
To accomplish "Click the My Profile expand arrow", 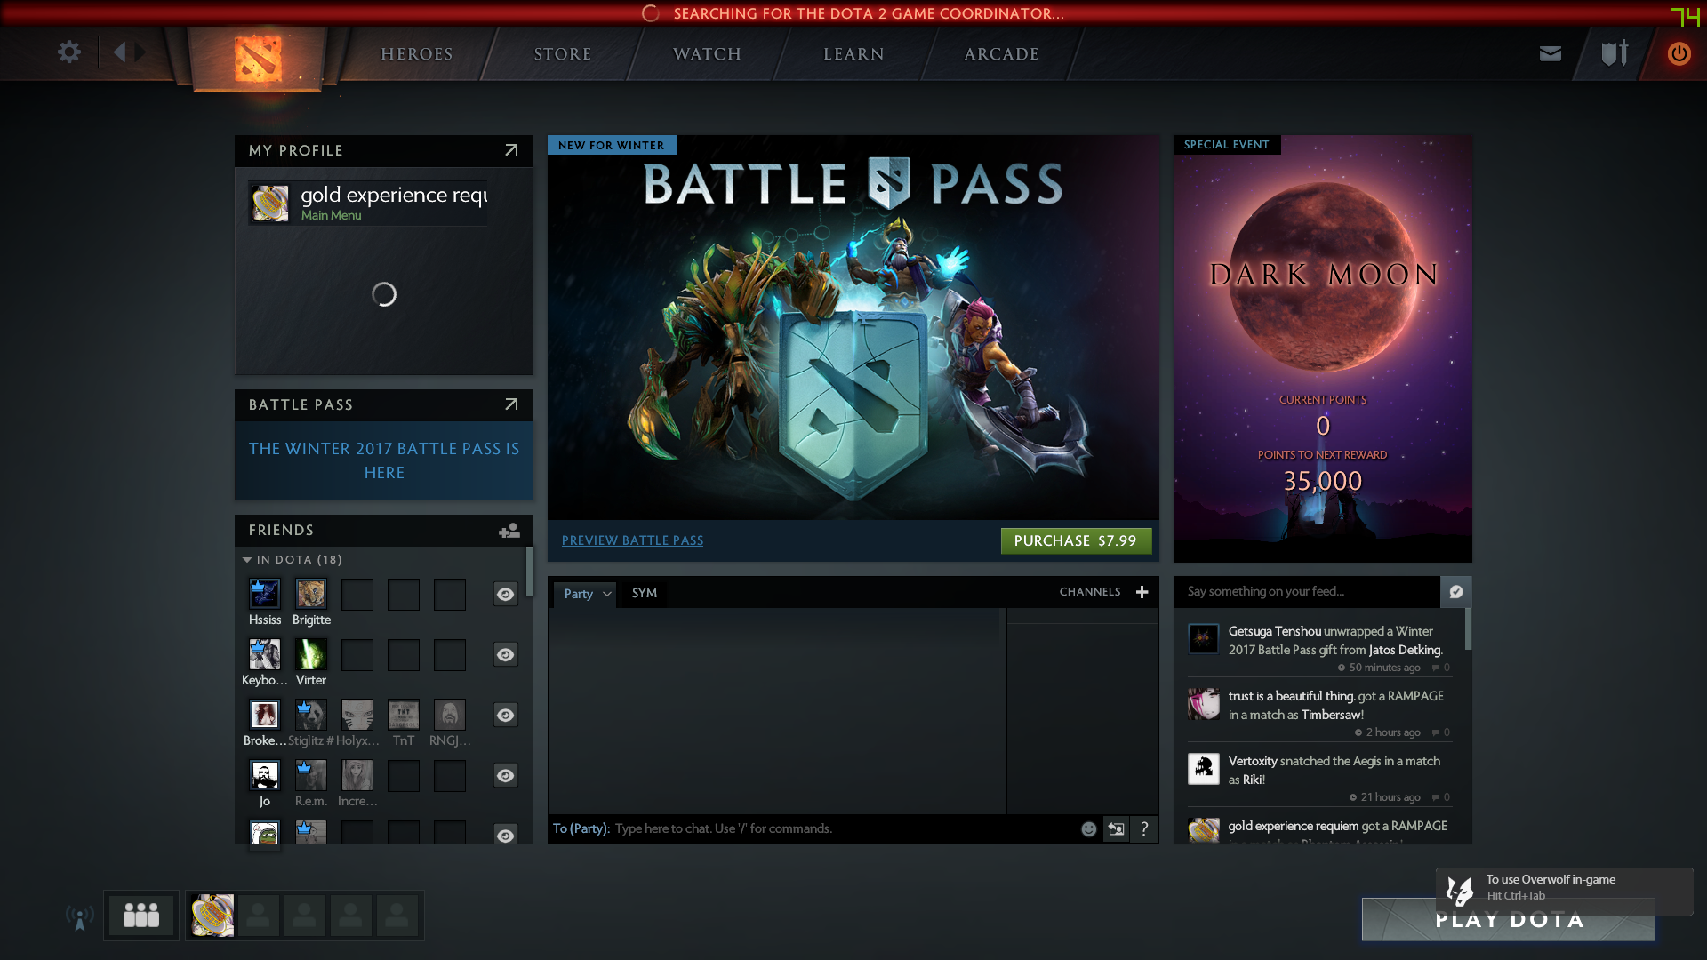I will coord(511,148).
